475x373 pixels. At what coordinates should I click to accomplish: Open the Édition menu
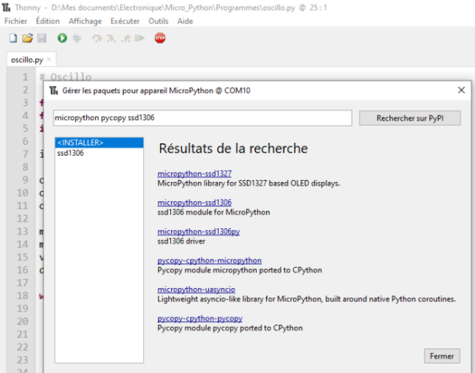pyautogui.click(x=47, y=21)
